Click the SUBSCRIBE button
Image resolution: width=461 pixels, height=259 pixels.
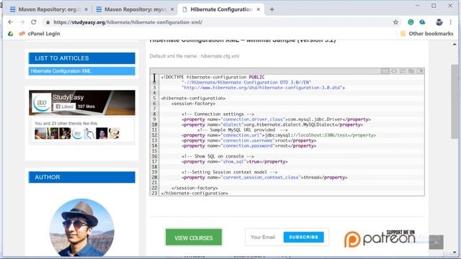click(303, 237)
